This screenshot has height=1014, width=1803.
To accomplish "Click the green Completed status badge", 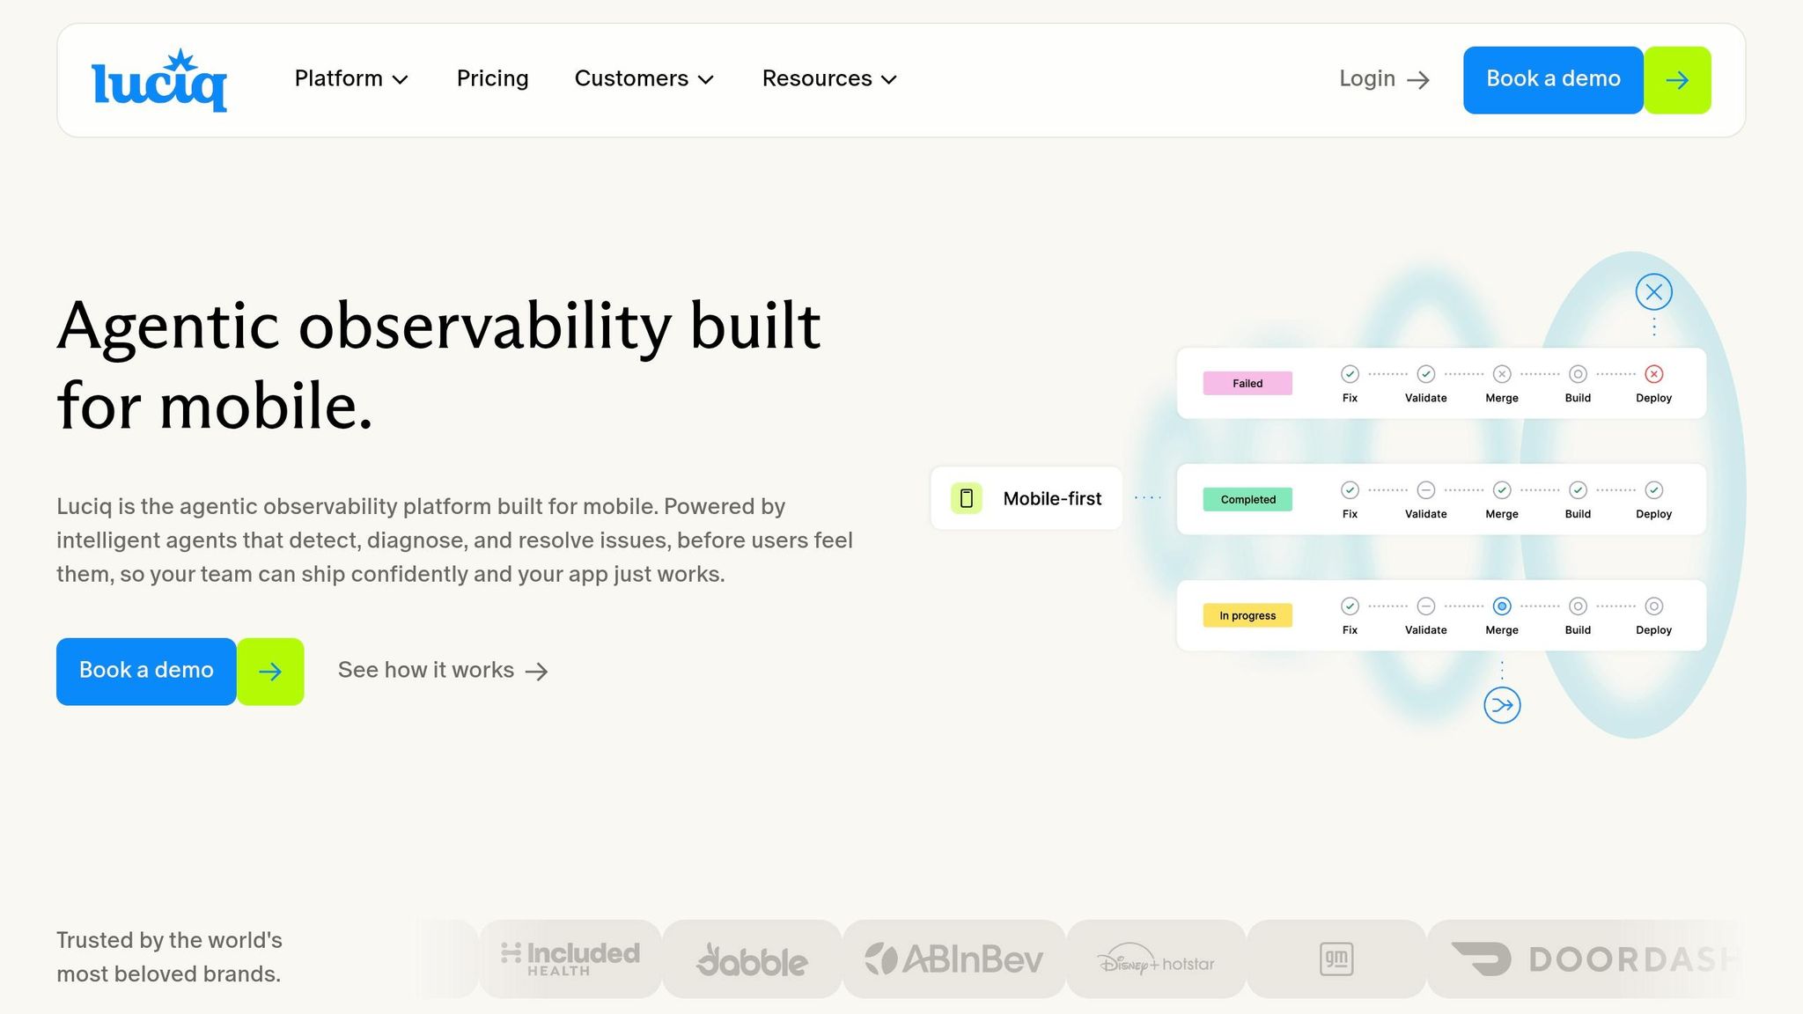I will point(1247,499).
